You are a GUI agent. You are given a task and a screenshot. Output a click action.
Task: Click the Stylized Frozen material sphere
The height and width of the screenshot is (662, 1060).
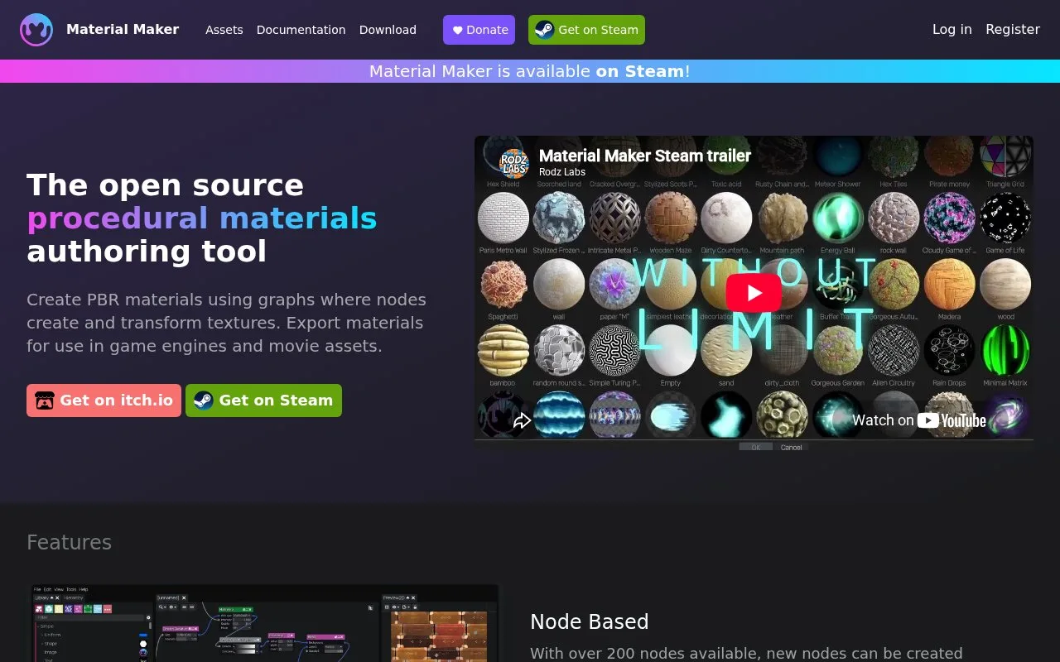click(559, 218)
